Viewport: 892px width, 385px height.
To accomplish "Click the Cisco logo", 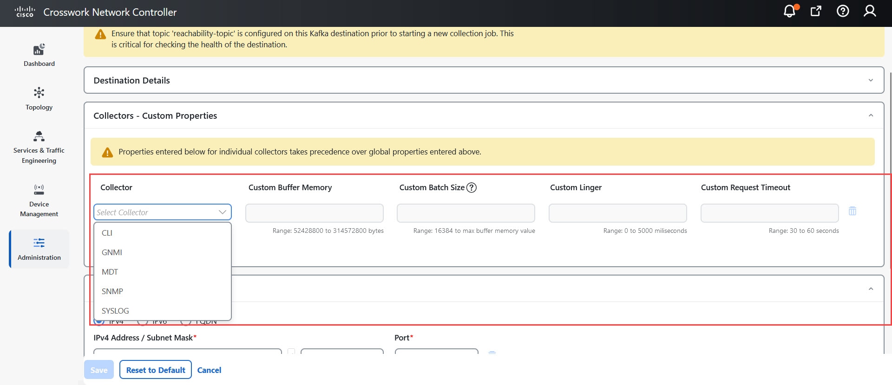I will 25,12.
